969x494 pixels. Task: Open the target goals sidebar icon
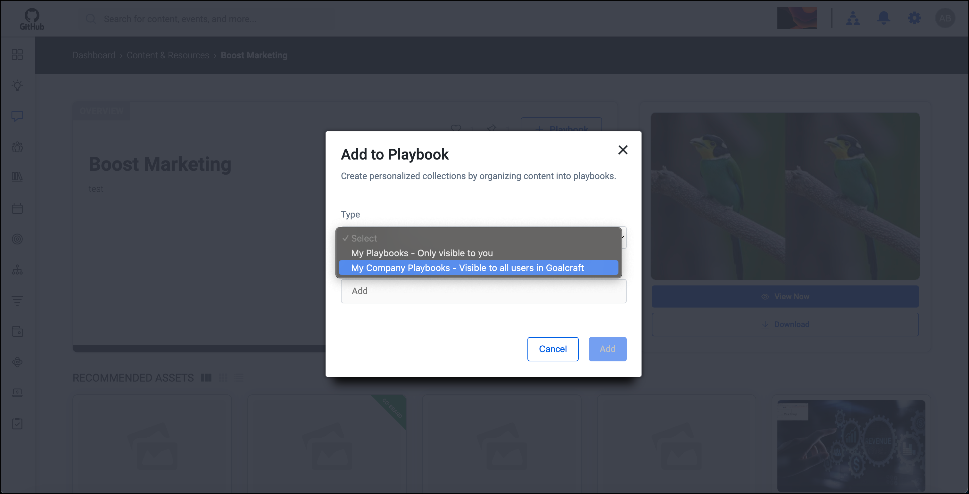tap(17, 239)
